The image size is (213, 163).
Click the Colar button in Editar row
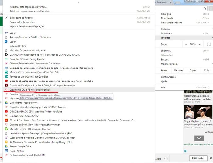pos(207,70)
